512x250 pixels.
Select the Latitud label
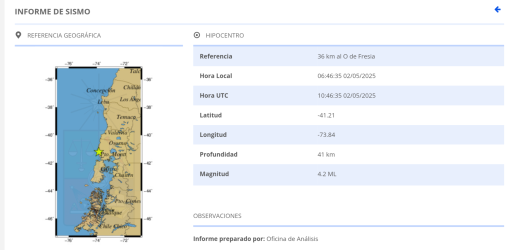click(x=210, y=115)
